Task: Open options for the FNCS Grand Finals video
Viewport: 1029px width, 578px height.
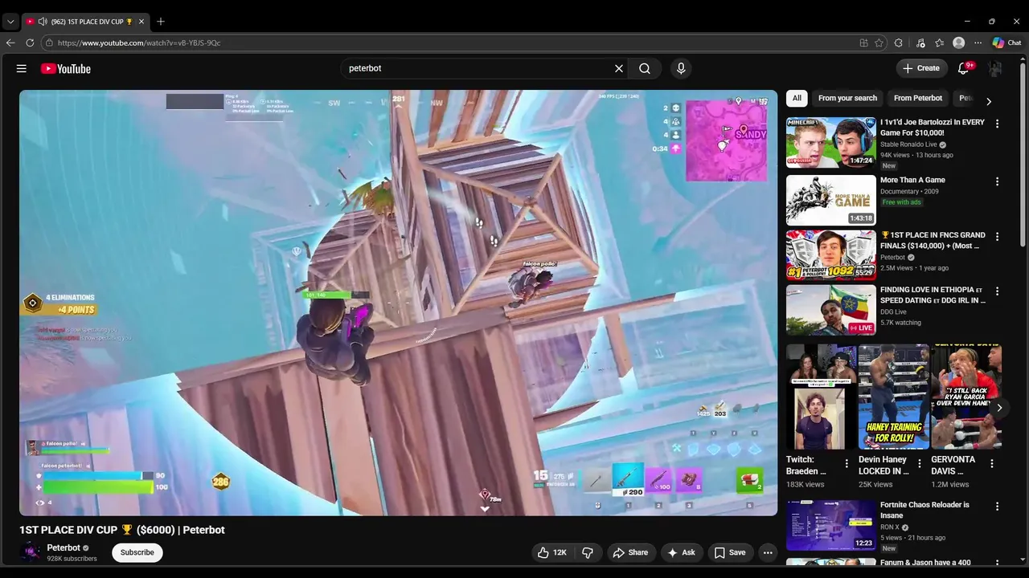Action: pos(997,237)
